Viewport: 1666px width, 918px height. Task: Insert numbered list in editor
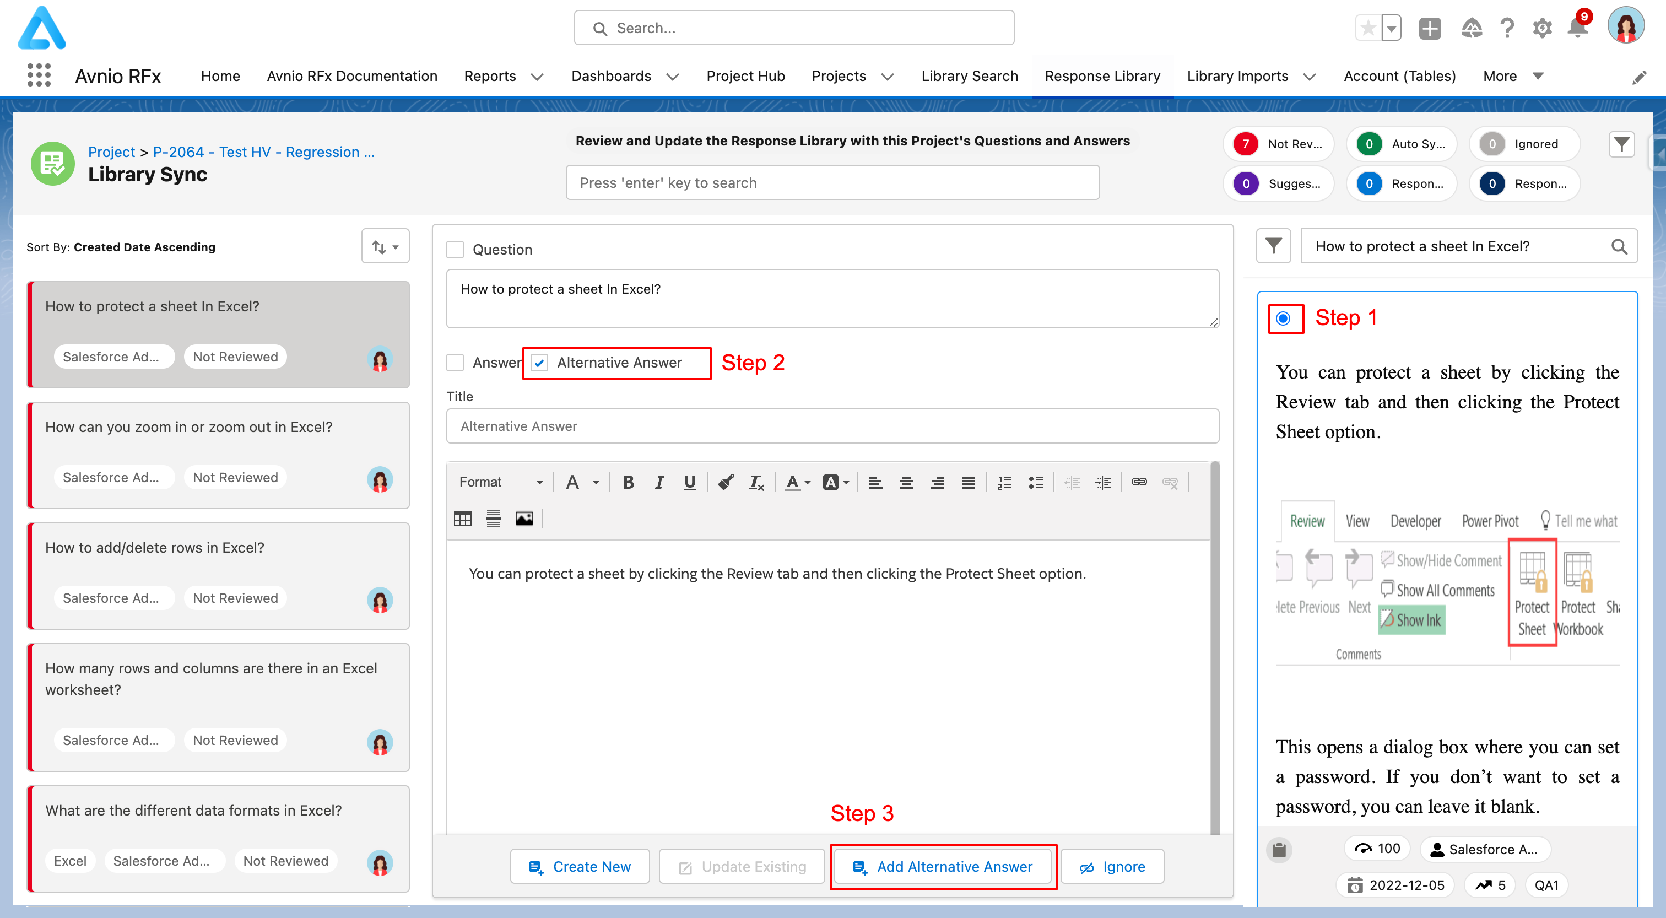point(1004,482)
